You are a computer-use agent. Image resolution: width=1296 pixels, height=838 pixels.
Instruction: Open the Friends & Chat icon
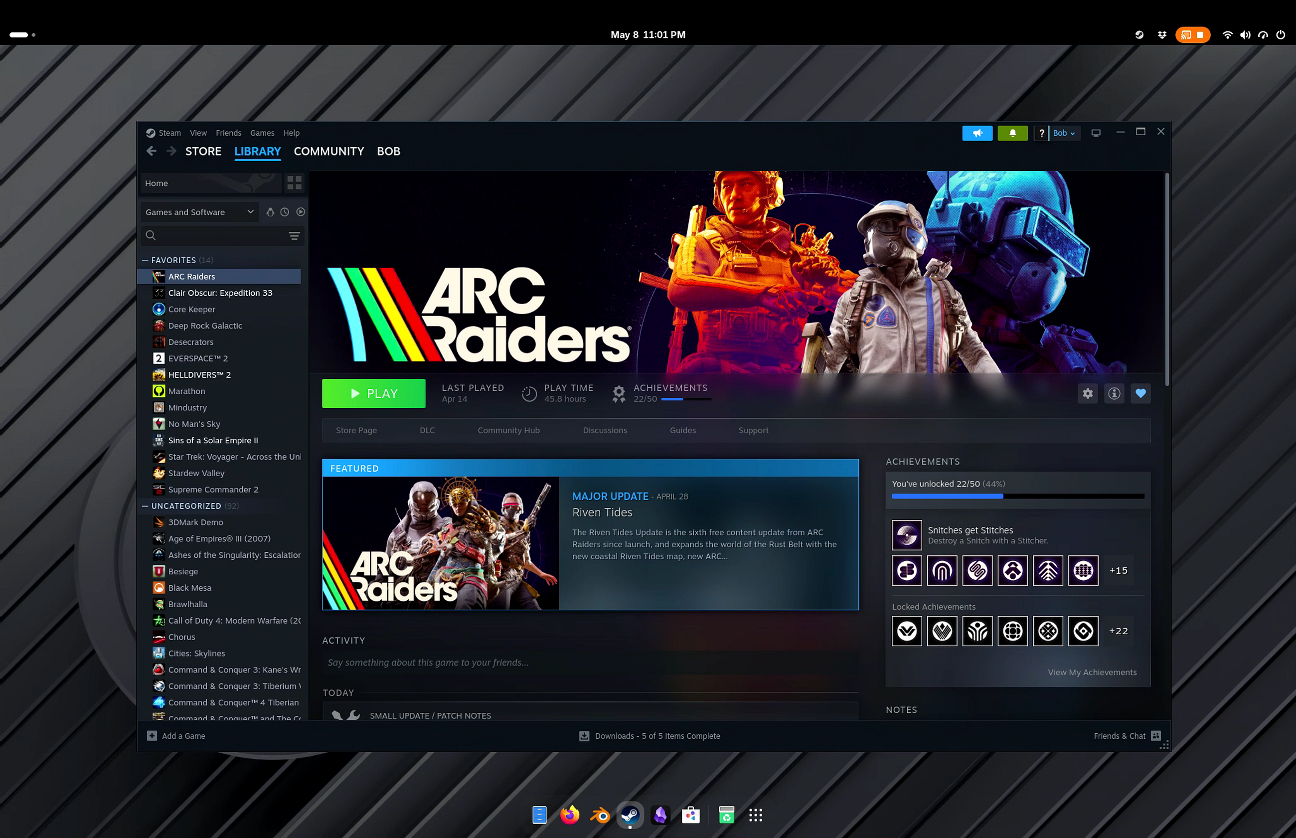pyautogui.click(x=1156, y=736)
